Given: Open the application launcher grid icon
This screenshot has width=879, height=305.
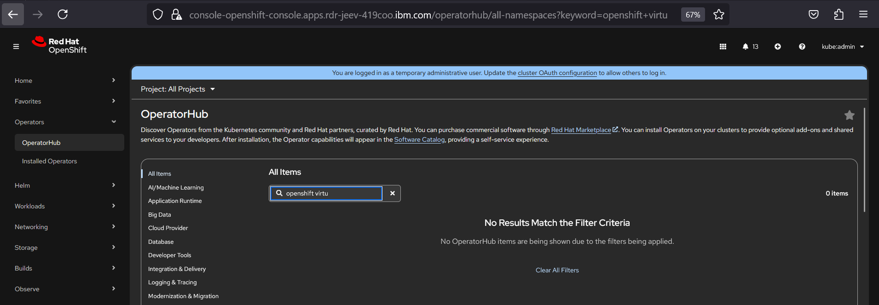Looking at the screenshot, I should click(x=723, y=46).
